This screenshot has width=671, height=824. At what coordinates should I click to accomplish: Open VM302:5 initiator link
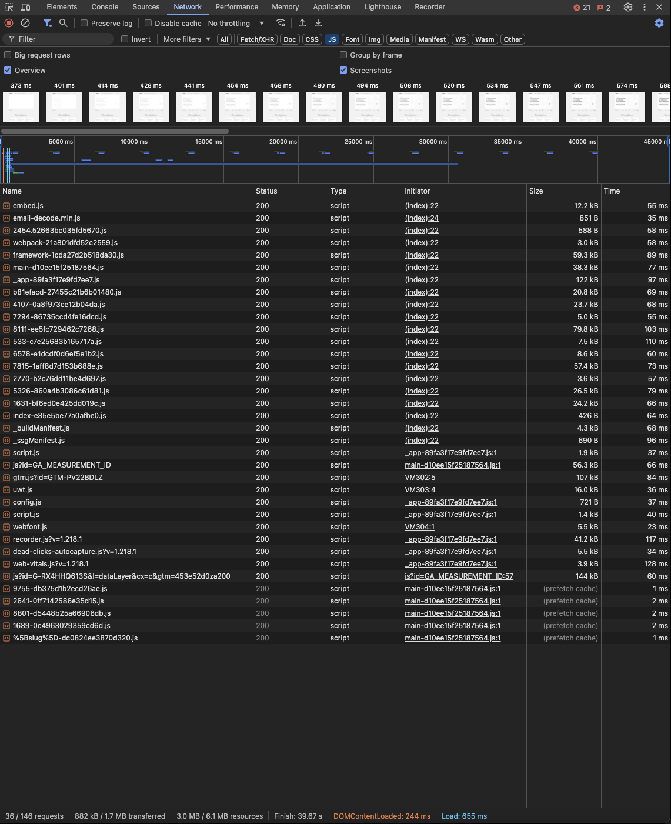pyautogui.click(x=420, y=478)
